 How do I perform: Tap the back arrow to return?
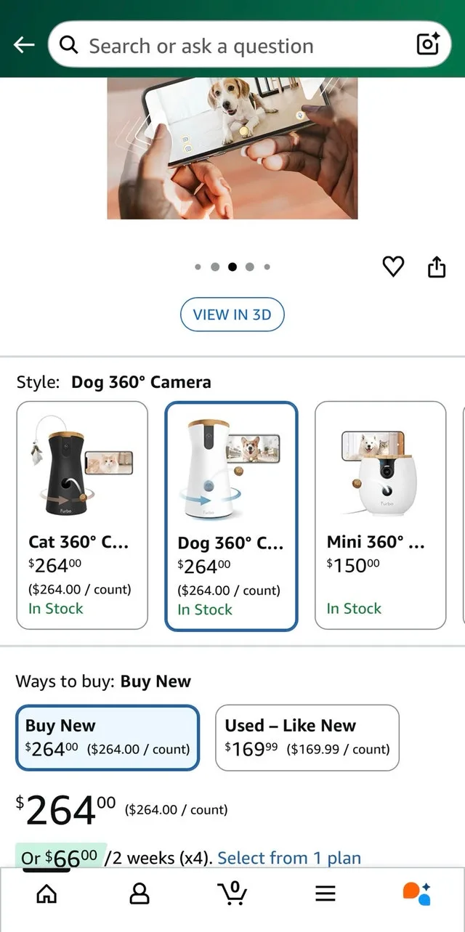point(23,44)
